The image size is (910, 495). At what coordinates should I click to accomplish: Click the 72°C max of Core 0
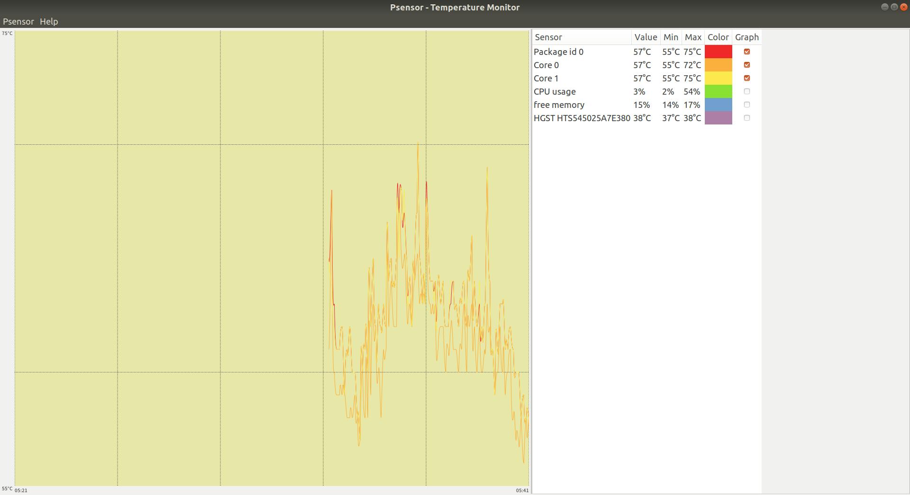point(692,65)
